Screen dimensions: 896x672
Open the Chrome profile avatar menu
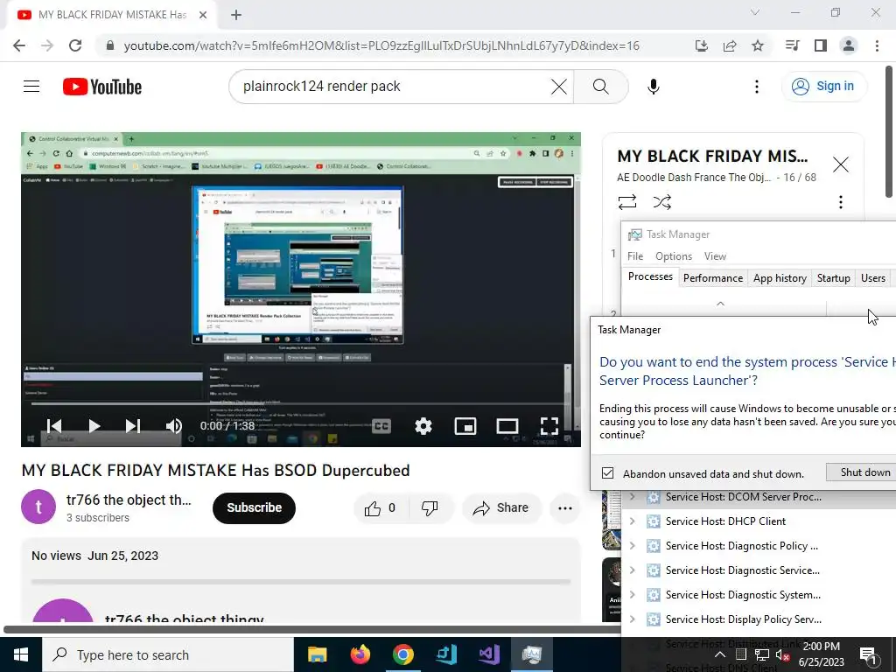[x=849, y=45]
